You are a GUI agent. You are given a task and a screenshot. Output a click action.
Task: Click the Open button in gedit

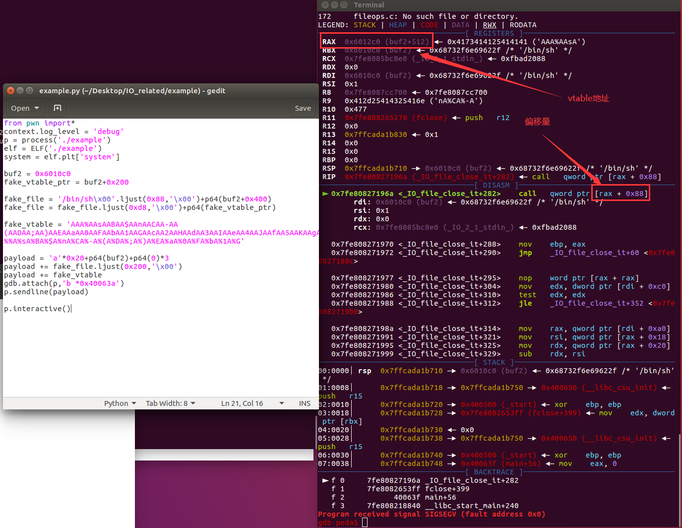point(25,108)
